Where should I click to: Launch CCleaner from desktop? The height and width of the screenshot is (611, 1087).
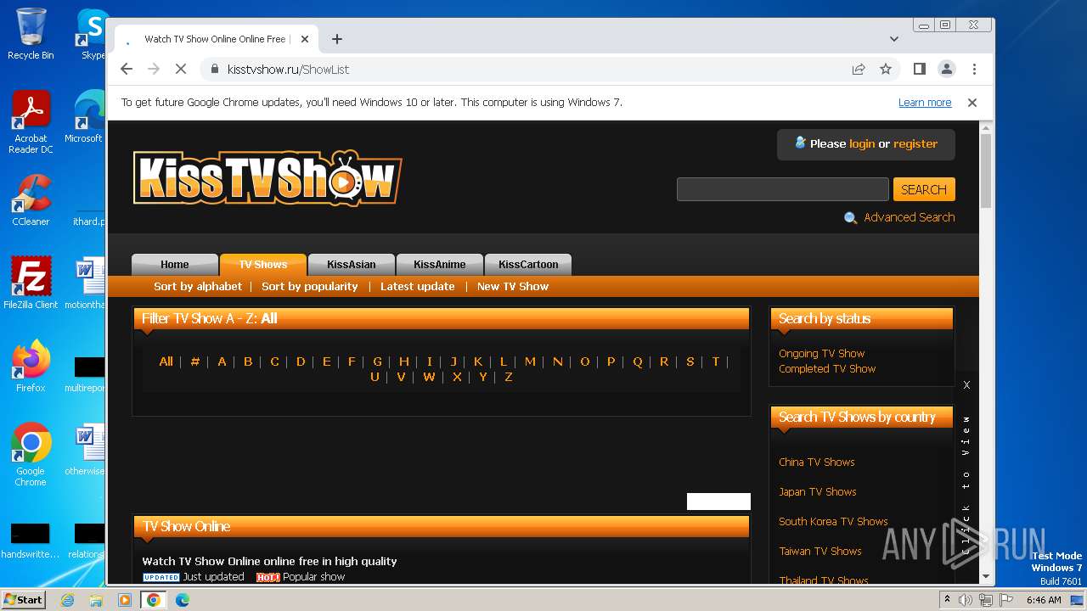pyautogui.click(x=31, y=201)
